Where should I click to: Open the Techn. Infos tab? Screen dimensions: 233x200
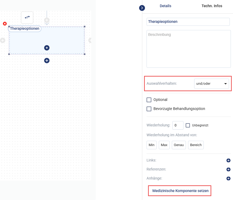pyautogui.click(x=212, y=6)
